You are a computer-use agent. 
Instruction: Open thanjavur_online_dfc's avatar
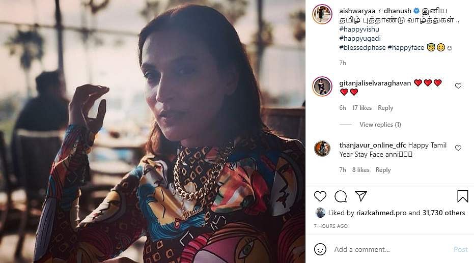coord(322,148)
